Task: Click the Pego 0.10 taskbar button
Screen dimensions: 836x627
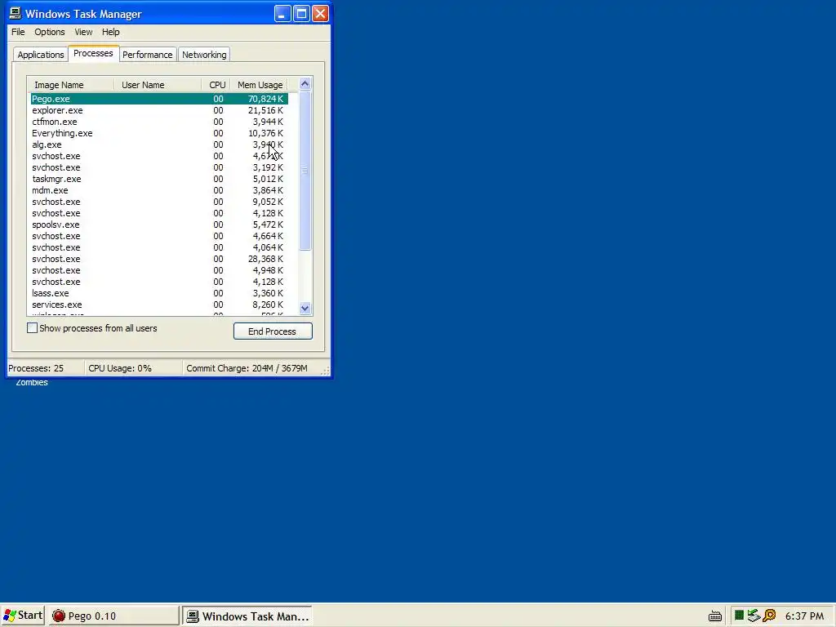Action: (114, 616)
